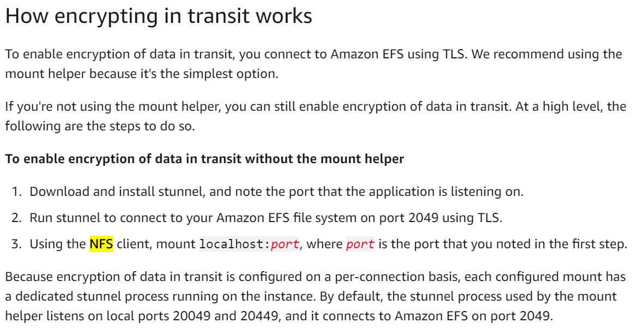Click the list number 2 marker

click(x=16, y=218)
